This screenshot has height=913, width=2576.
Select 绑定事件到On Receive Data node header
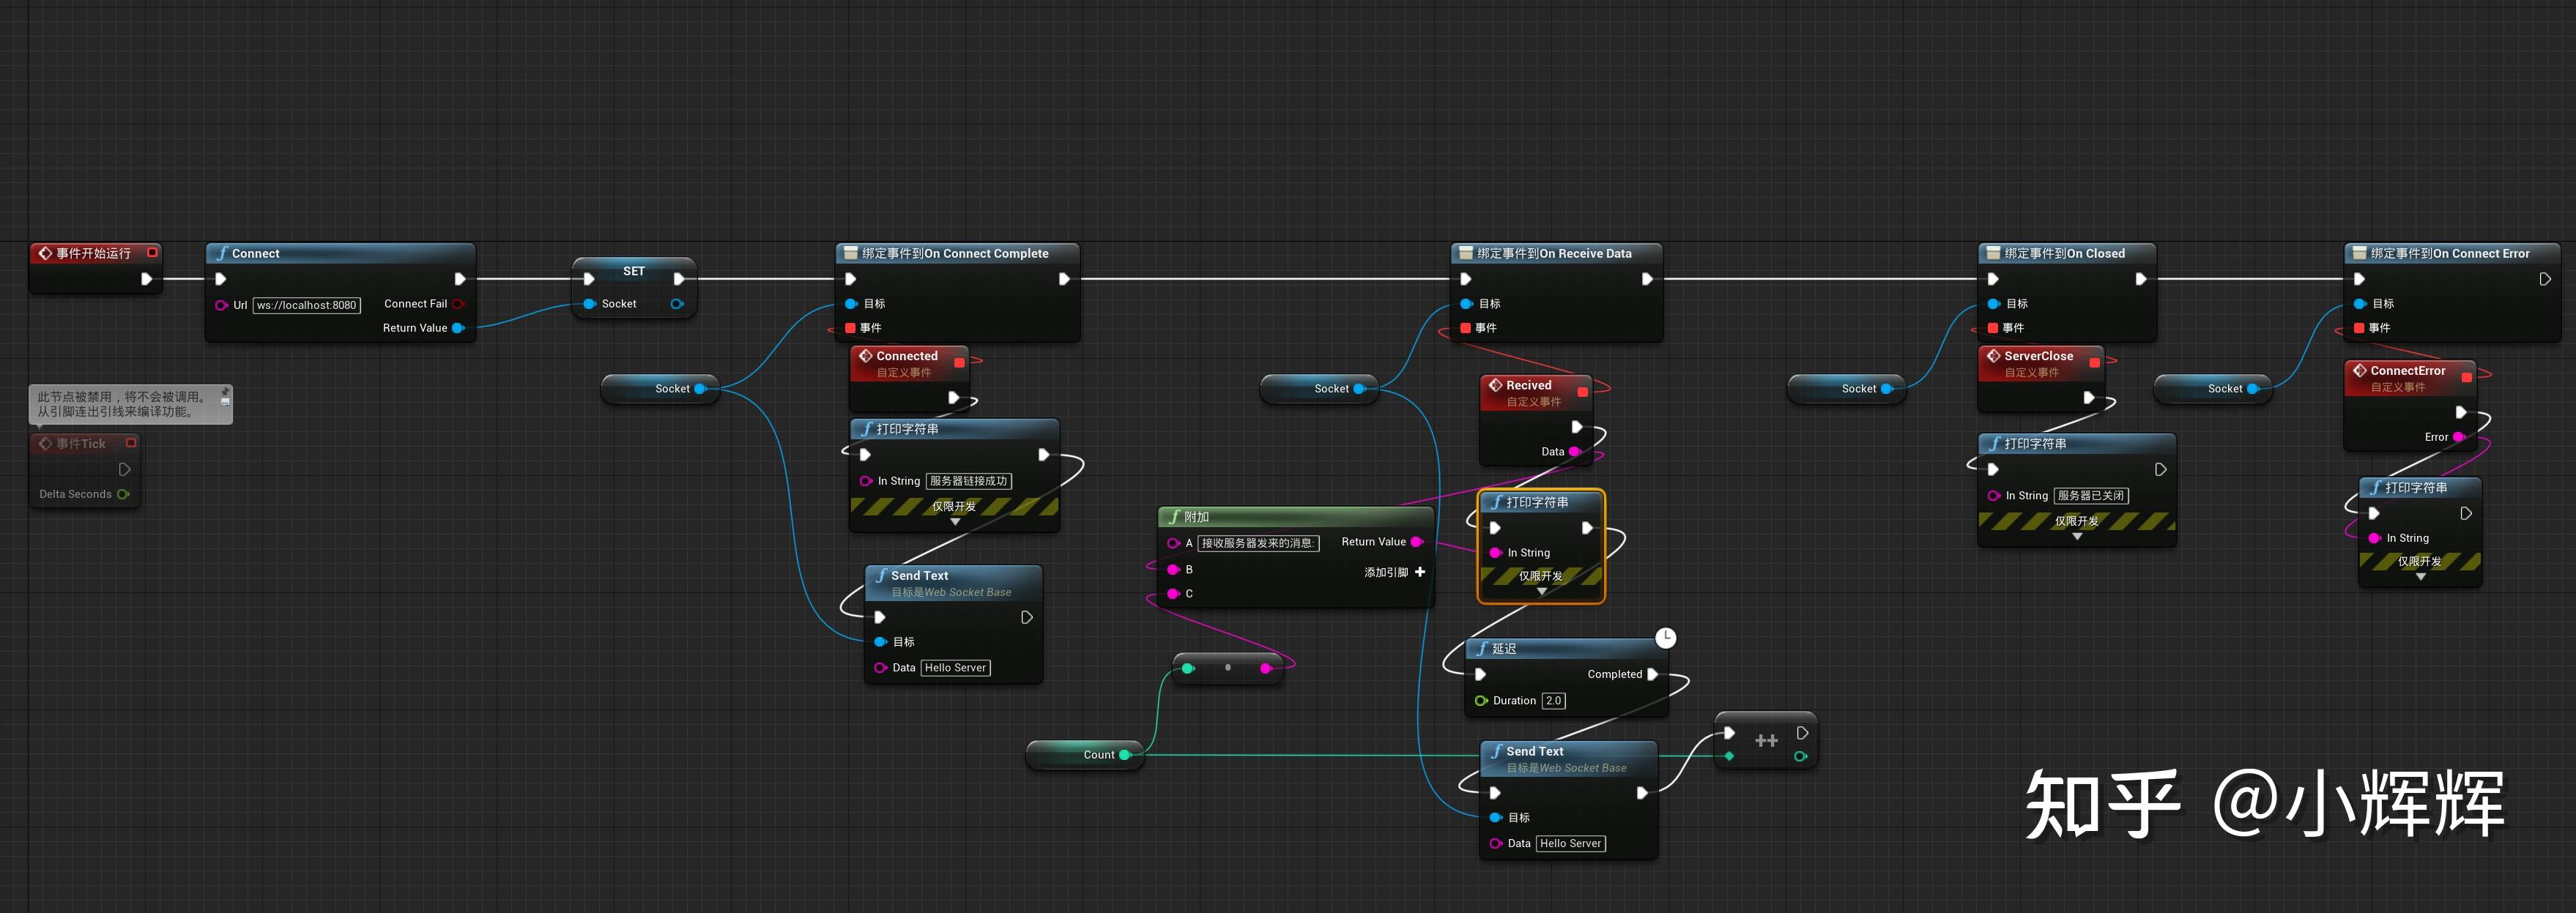tap(1556, 253)
